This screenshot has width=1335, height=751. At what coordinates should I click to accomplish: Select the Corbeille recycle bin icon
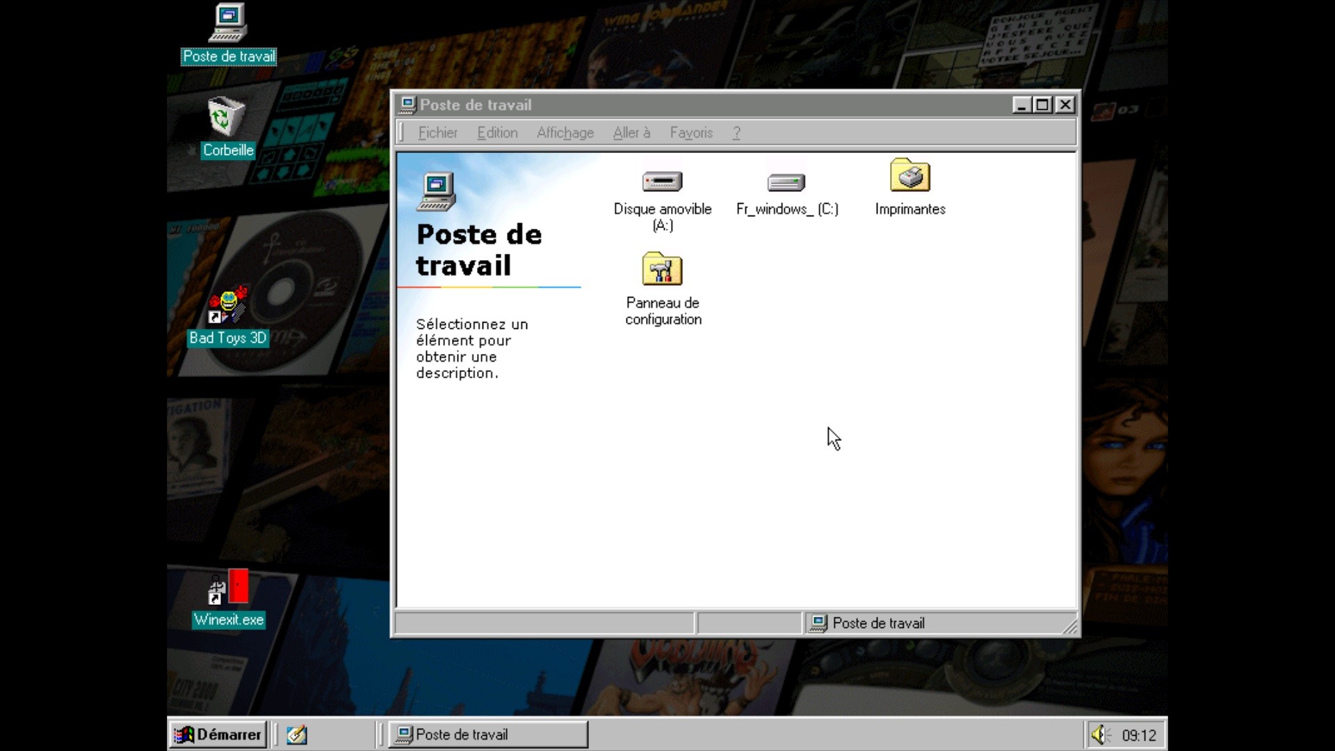(x=227, y=116)
